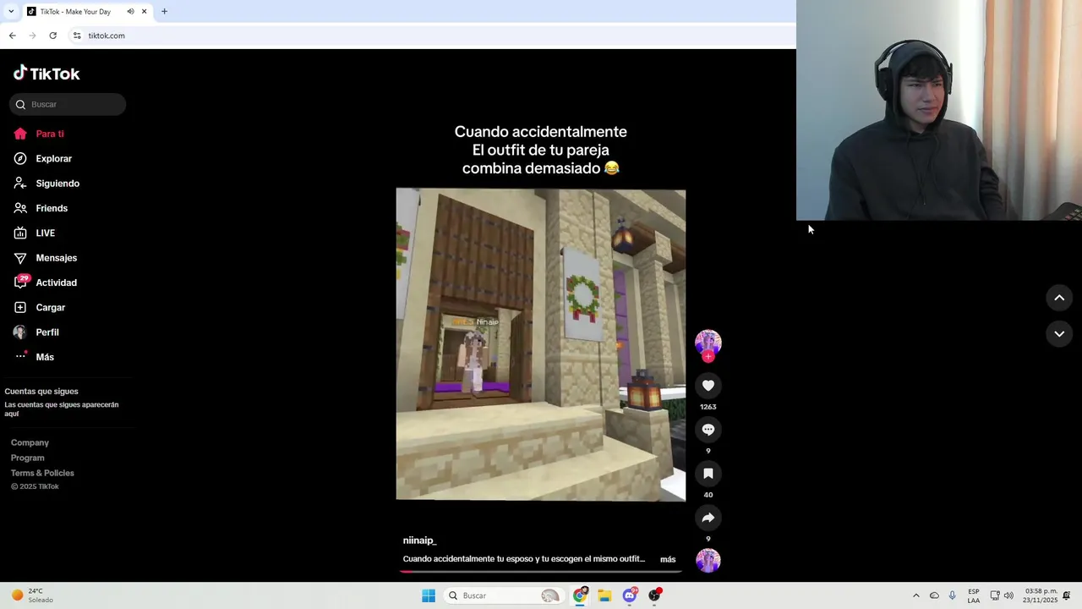The height and width of the screenshot is (609, 1082).
Task: Like the video with heart icon
Action: (708, 386)
